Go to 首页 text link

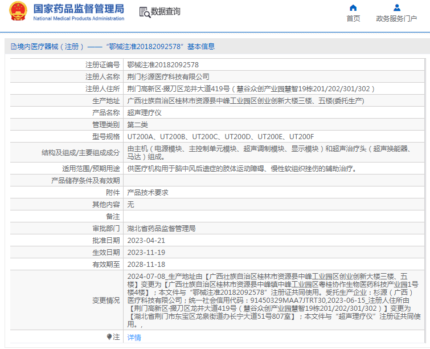coord(353,18)
